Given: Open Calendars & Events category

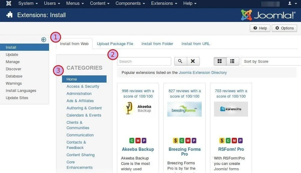Looking at the screenshot, I should [x=84, y=115].
